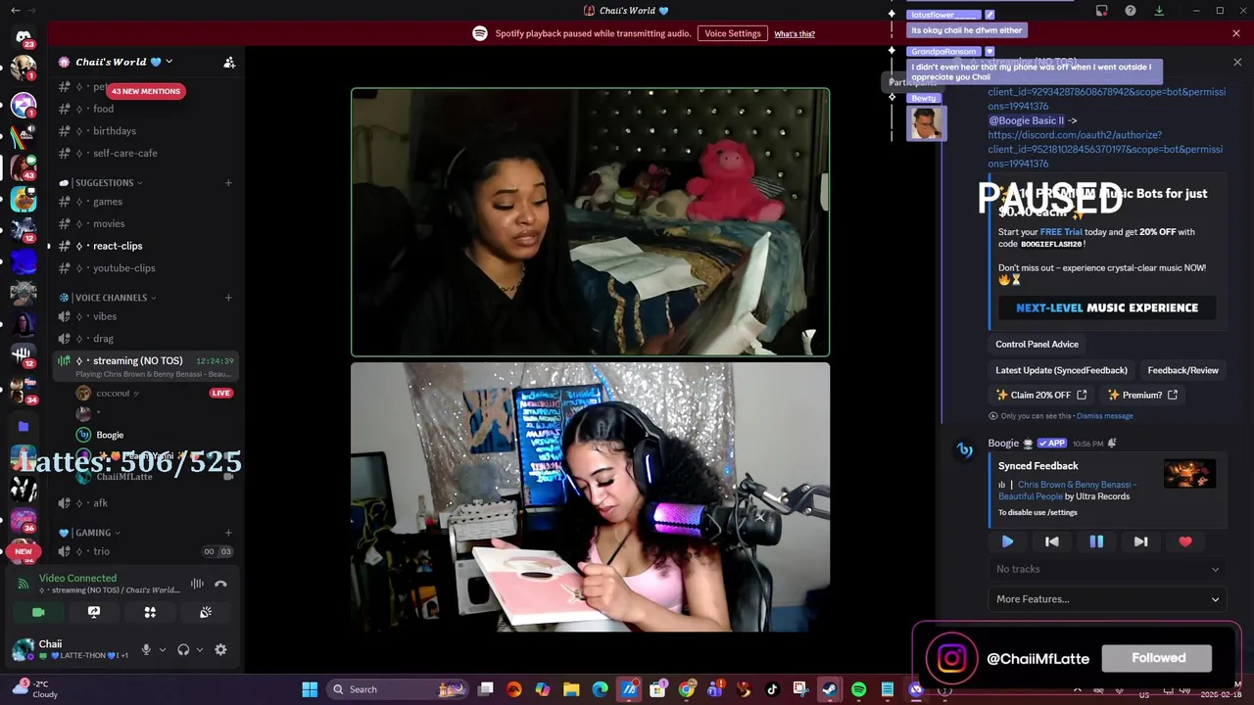Open Discord user settings gear

point(220,649)
